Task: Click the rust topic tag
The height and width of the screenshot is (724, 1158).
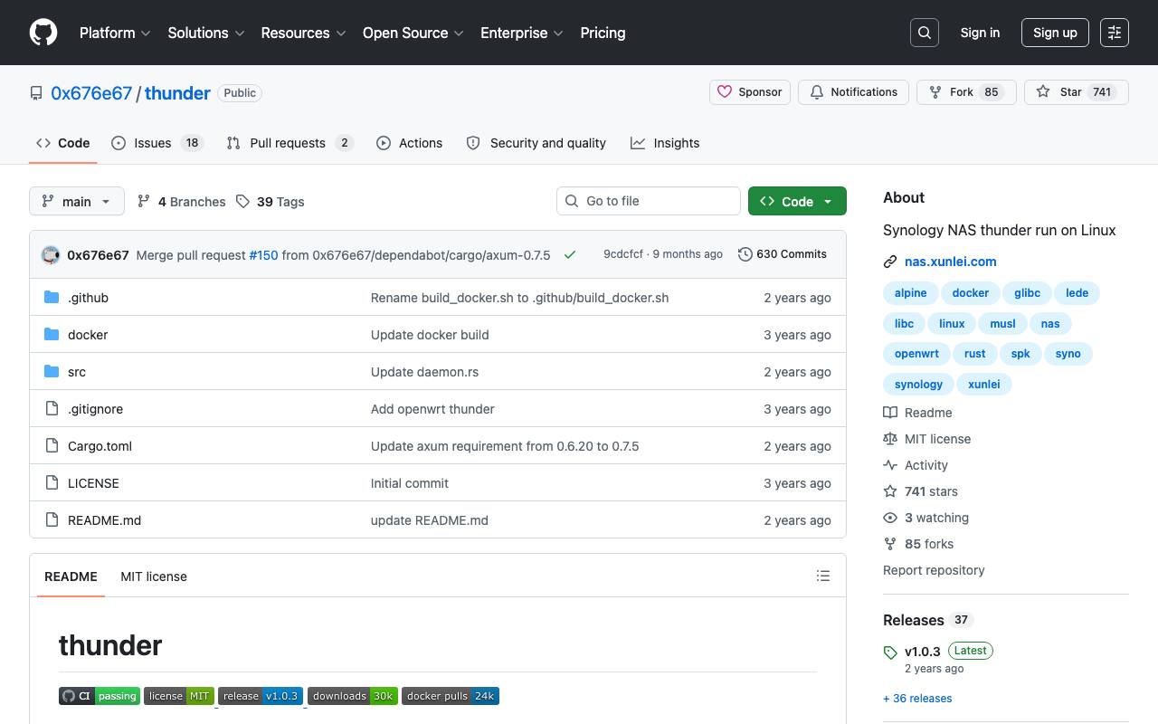Action: [975, 354]
